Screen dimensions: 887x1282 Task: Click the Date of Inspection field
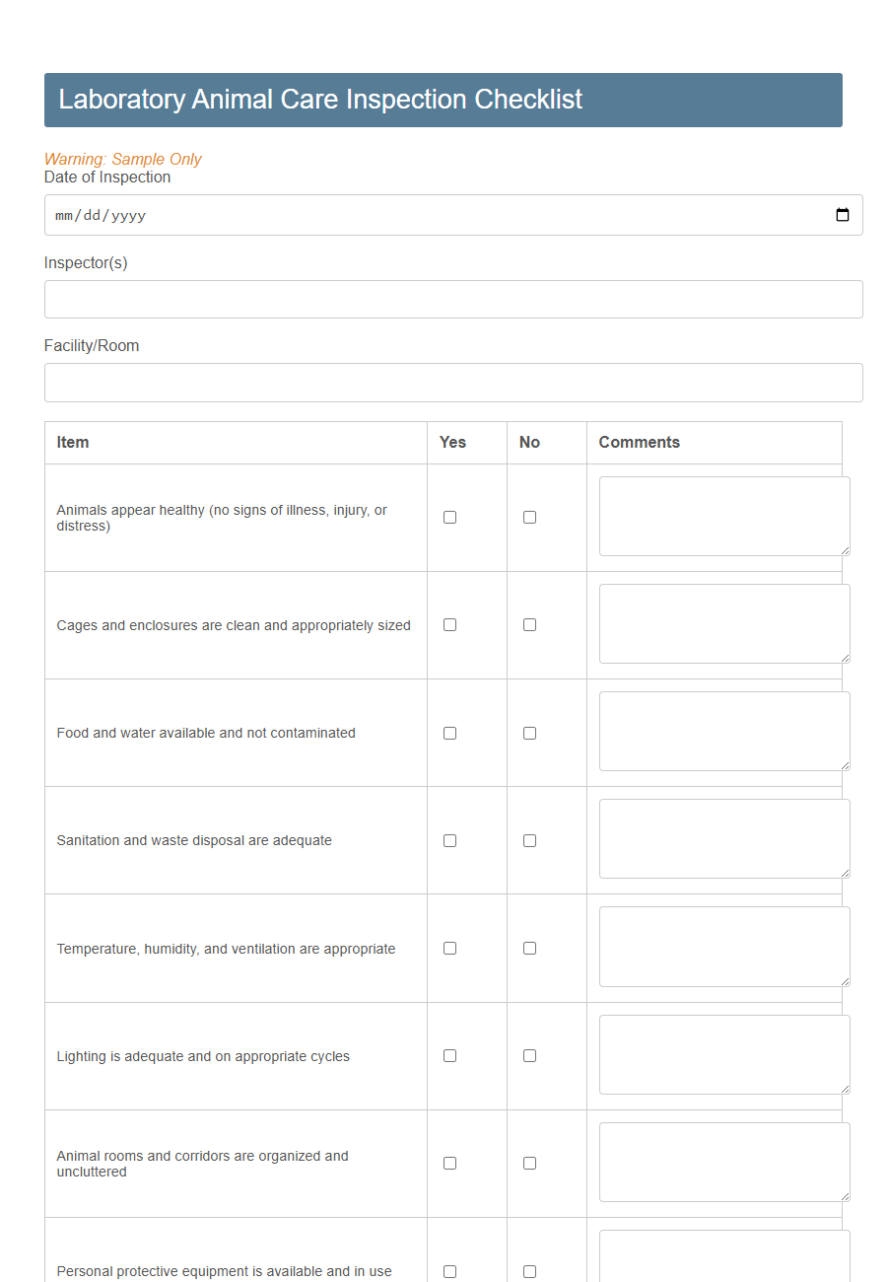[x=394, y=214]
